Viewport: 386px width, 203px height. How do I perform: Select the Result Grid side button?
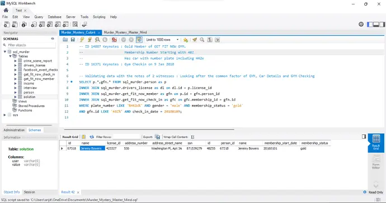tap(376, 143)
